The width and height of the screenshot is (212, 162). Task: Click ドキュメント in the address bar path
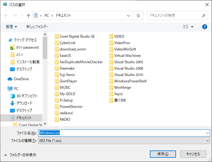click(x=63, y=16)
